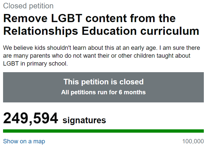Click the word 'curriculum' in the title
This screenshot has width=212, height=154.
point(170,31)
